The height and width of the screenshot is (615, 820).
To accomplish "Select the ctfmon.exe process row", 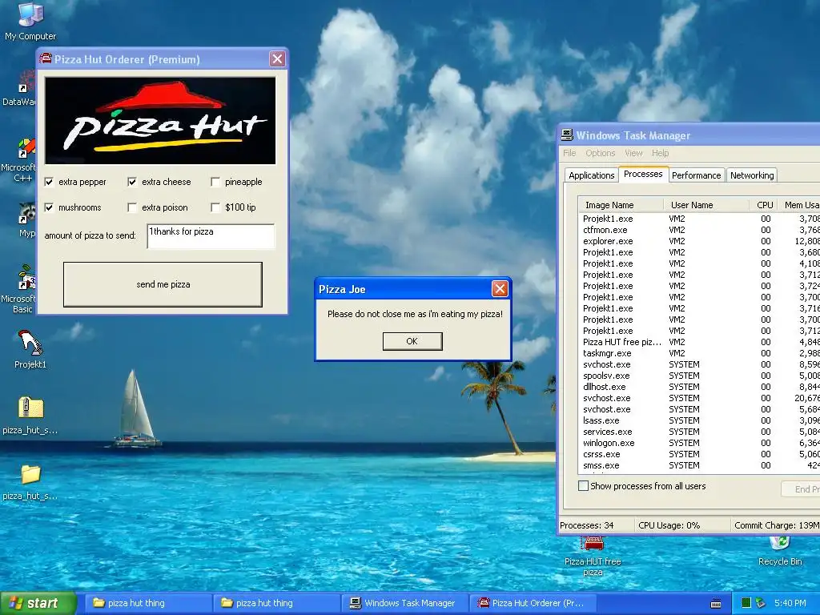I will click(699, 230).
